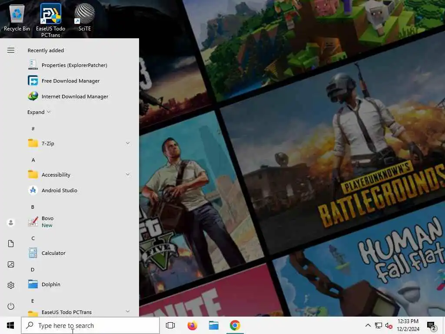The width and height of the screenshot is (445, 334).
Task: Jump to letter A index header
Action: pyautogui.click(x=33, y=160)
